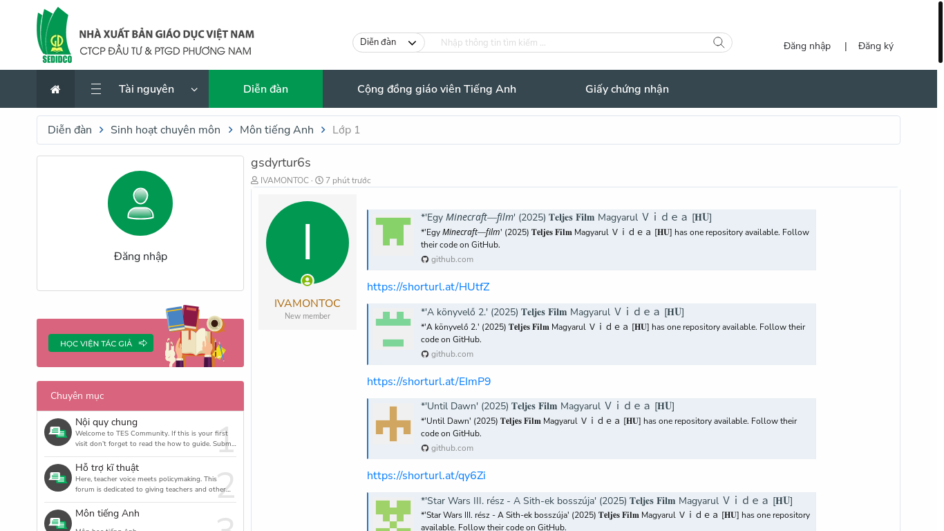
Task: Click the magnifier search icon
Action: click(x=719, y=42)
